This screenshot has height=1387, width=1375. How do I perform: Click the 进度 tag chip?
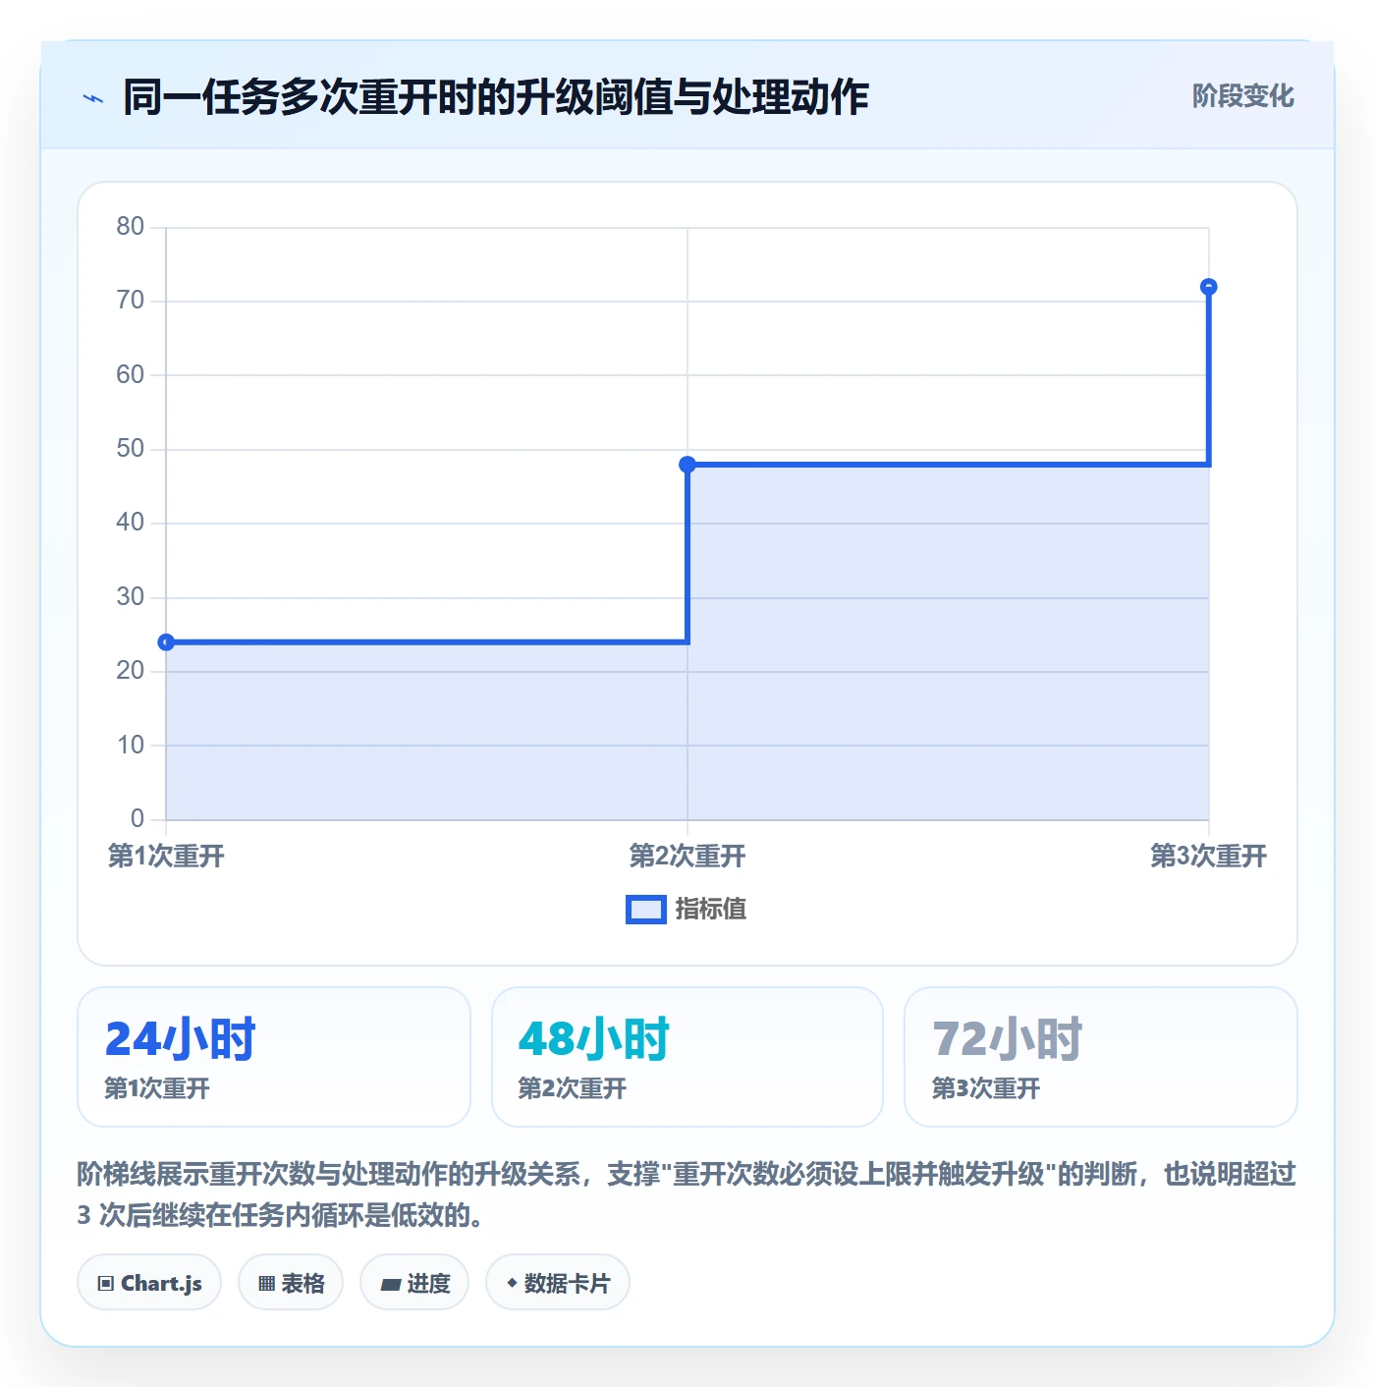click(414, 1283)
